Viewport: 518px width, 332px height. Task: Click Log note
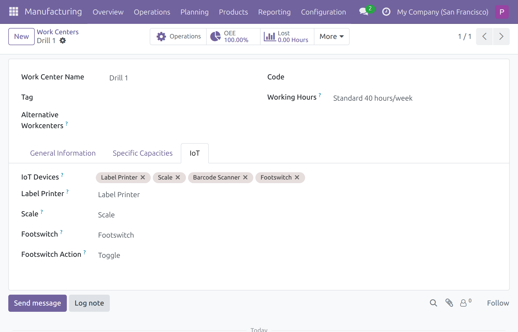tap(89, 303)
